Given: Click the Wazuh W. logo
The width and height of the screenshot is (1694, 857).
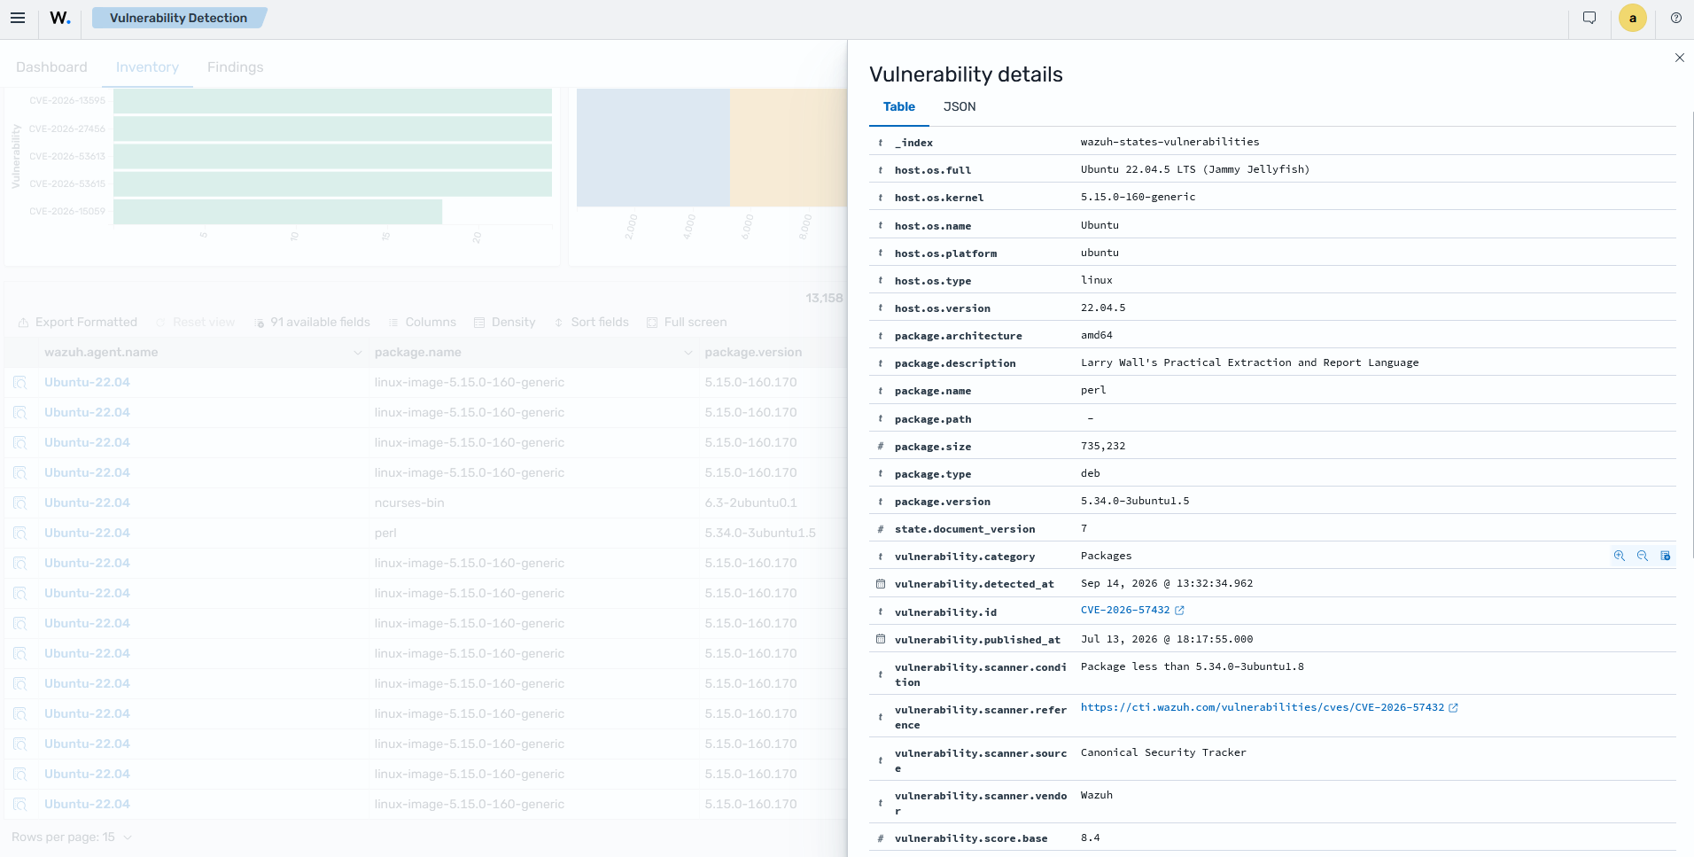Looking at the screenshot, I should (60, 18).
